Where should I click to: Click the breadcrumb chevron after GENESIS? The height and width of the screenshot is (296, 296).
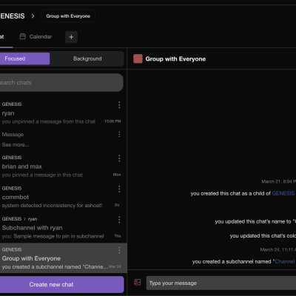pos(33,16)
